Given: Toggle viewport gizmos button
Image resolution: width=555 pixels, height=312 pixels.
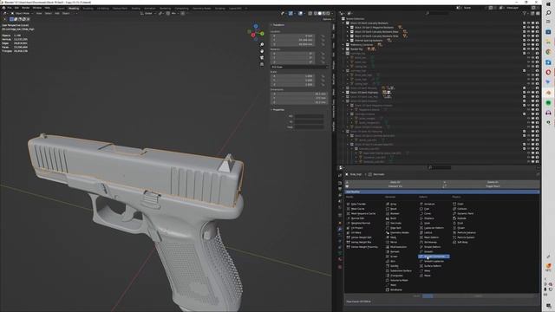Looking at the screenshot, I should (291, 14).
